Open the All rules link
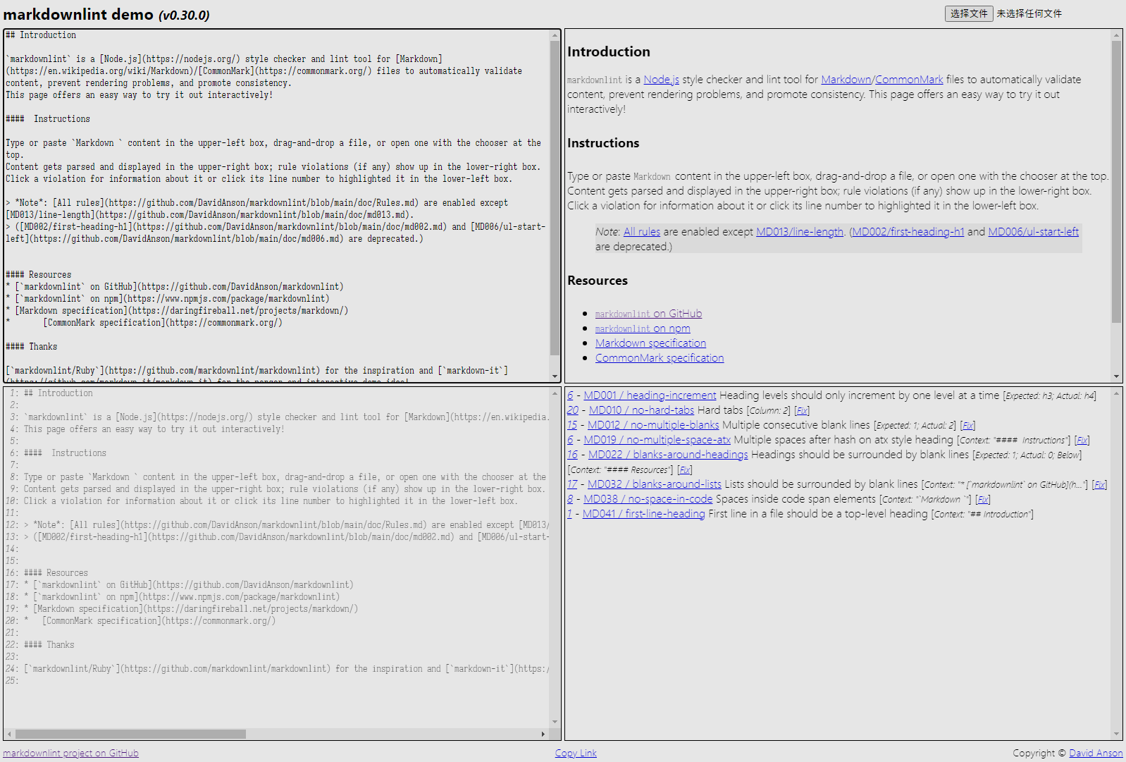The height and width of the screenshot is (762, 1126). (x=642, y=232)
